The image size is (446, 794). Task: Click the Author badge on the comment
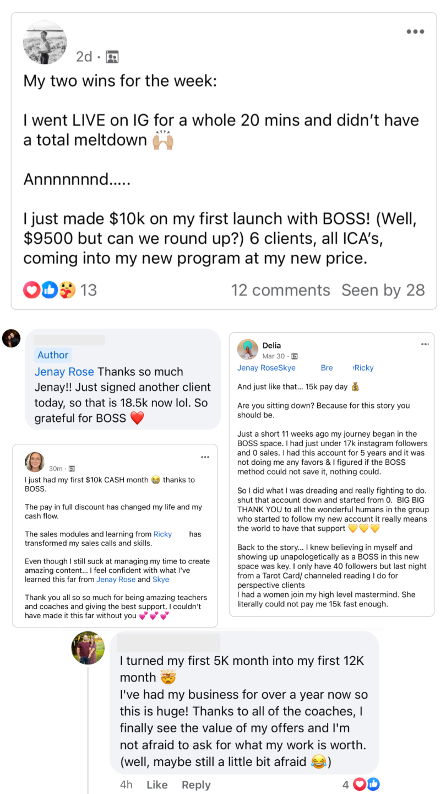click(x=53, y=355)
